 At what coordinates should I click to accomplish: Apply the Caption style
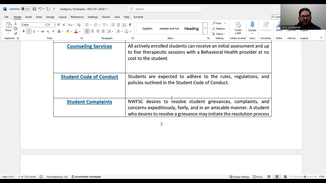[147, 28]
